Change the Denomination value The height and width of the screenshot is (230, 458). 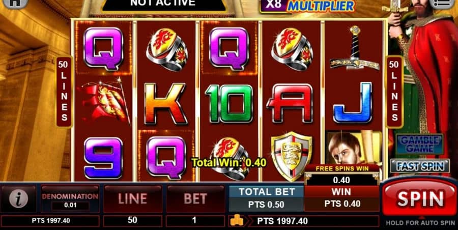pyautogui.click(x=70, y=199)
